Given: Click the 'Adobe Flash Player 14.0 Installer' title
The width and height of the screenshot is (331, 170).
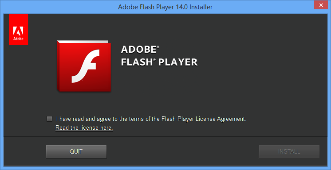Looking at the screenshot, I should tap(165, 7).
